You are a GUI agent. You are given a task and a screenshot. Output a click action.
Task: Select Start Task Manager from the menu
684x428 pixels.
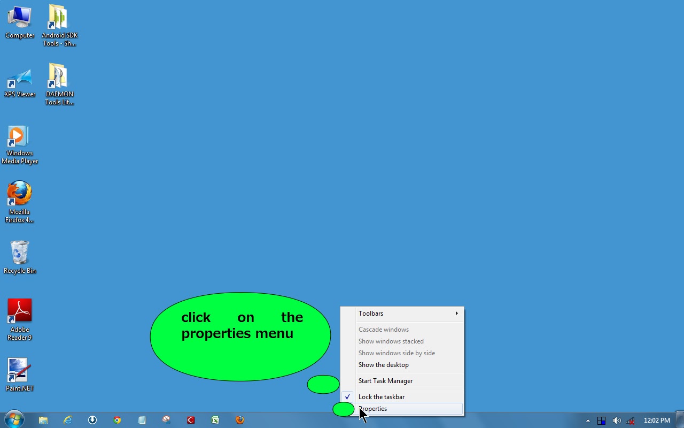click(385, 380)
